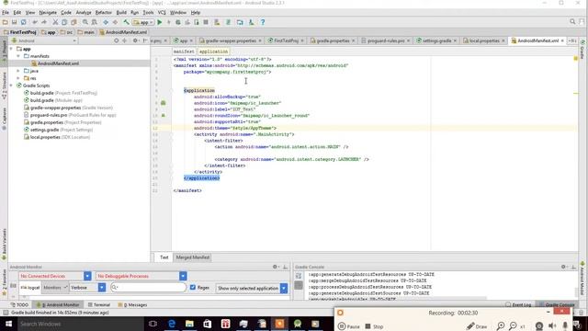
Task: Open the File menu
Action: pos(6,12)
